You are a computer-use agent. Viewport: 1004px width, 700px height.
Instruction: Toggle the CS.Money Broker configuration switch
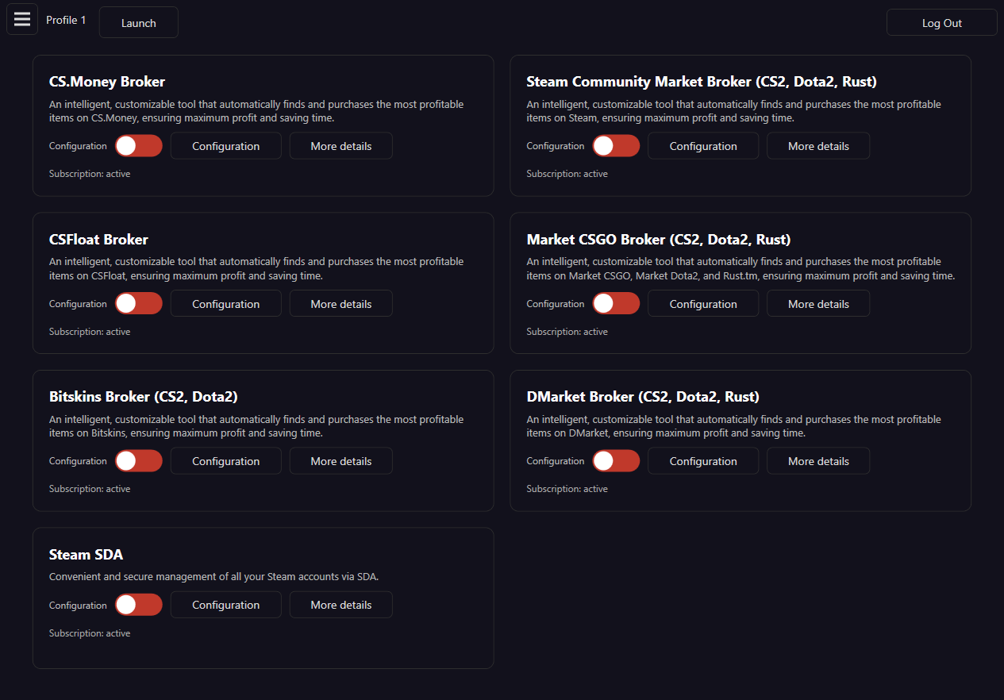tap(139, 146)
